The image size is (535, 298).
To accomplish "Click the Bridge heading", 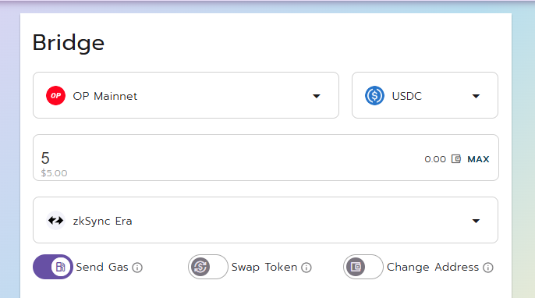I will coord(69,43).
